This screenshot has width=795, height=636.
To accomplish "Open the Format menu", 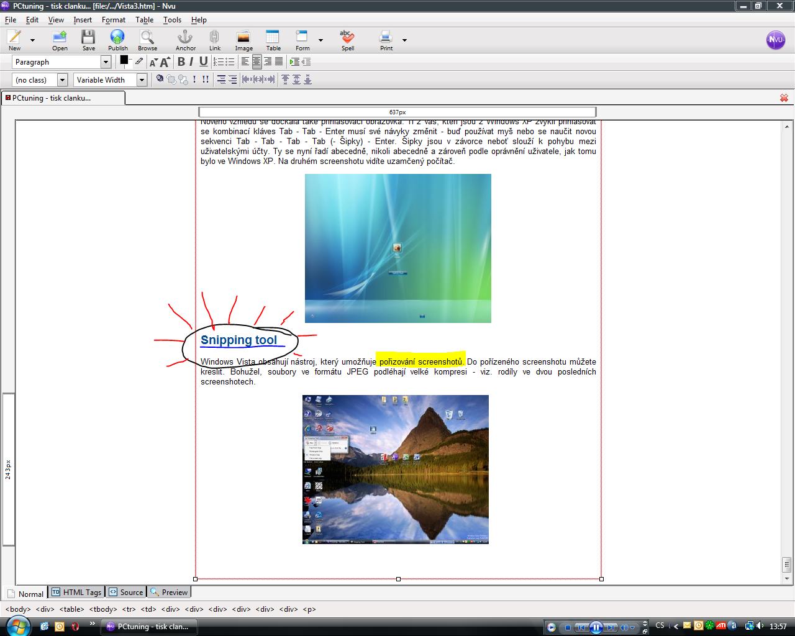I will tap(114, 20).
